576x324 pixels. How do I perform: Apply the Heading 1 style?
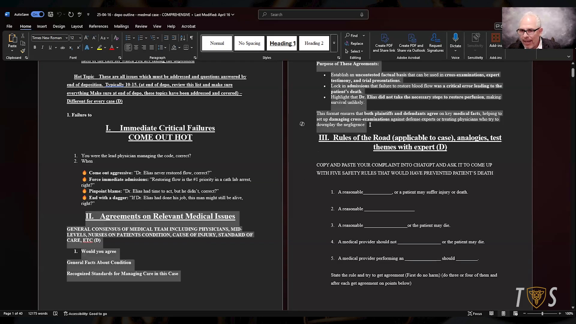point(282,43)
